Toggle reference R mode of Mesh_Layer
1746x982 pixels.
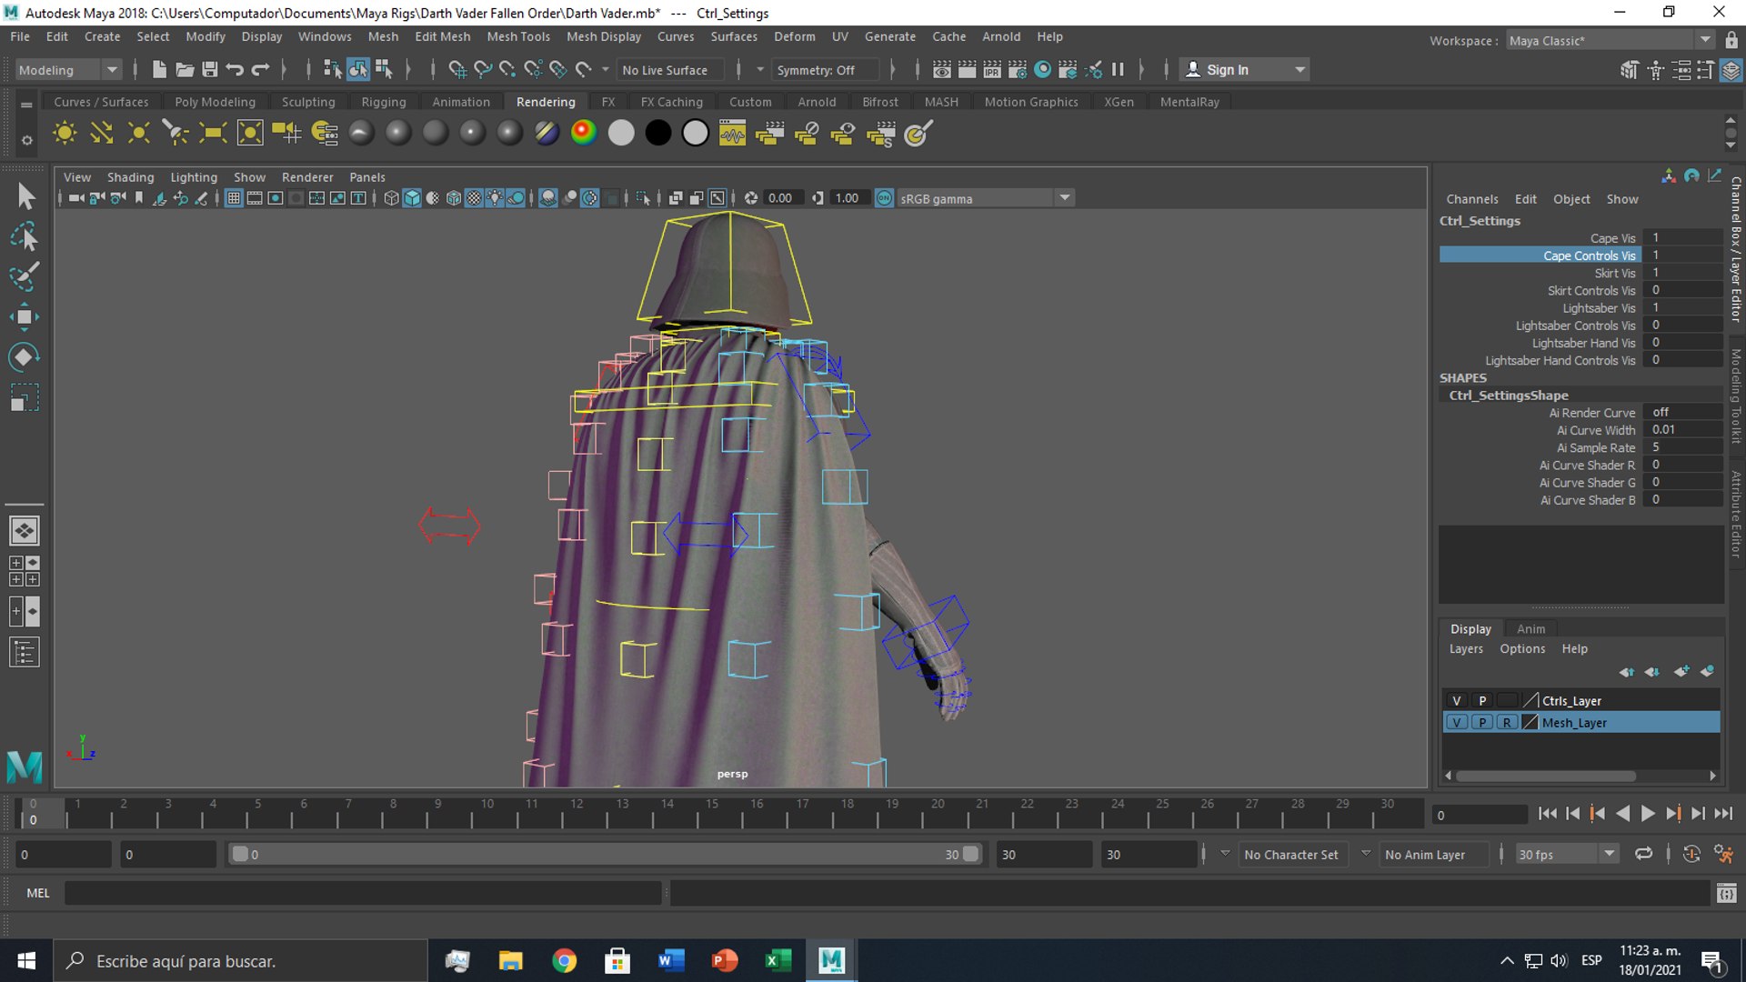point(1507,722)
